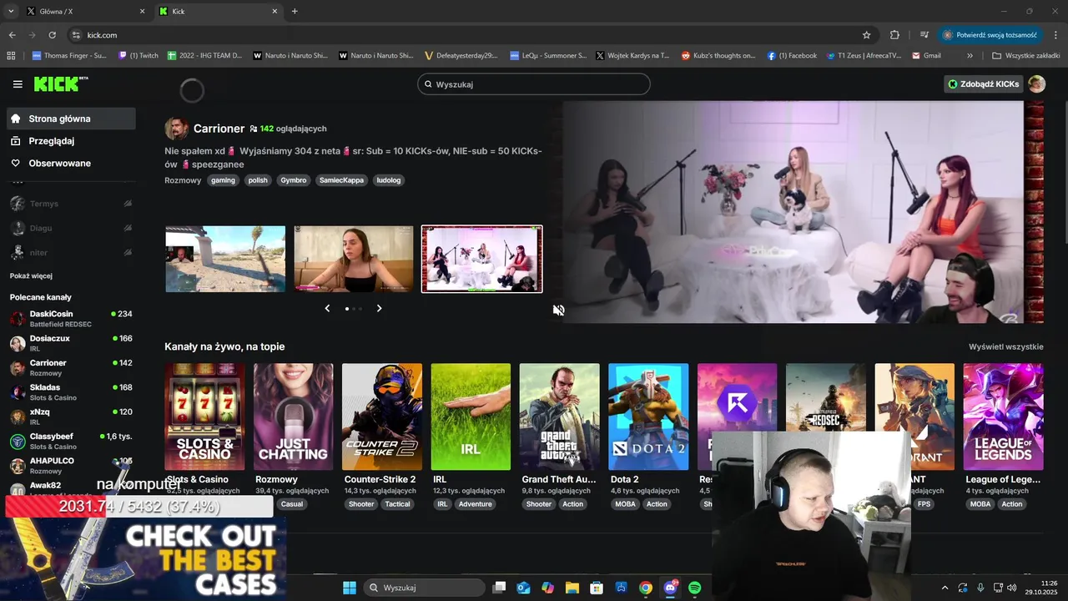This screenshot has width=1068, height=601.
Task: Open a new browser tab
Action: pyautogui.click(x=295, y=12)
